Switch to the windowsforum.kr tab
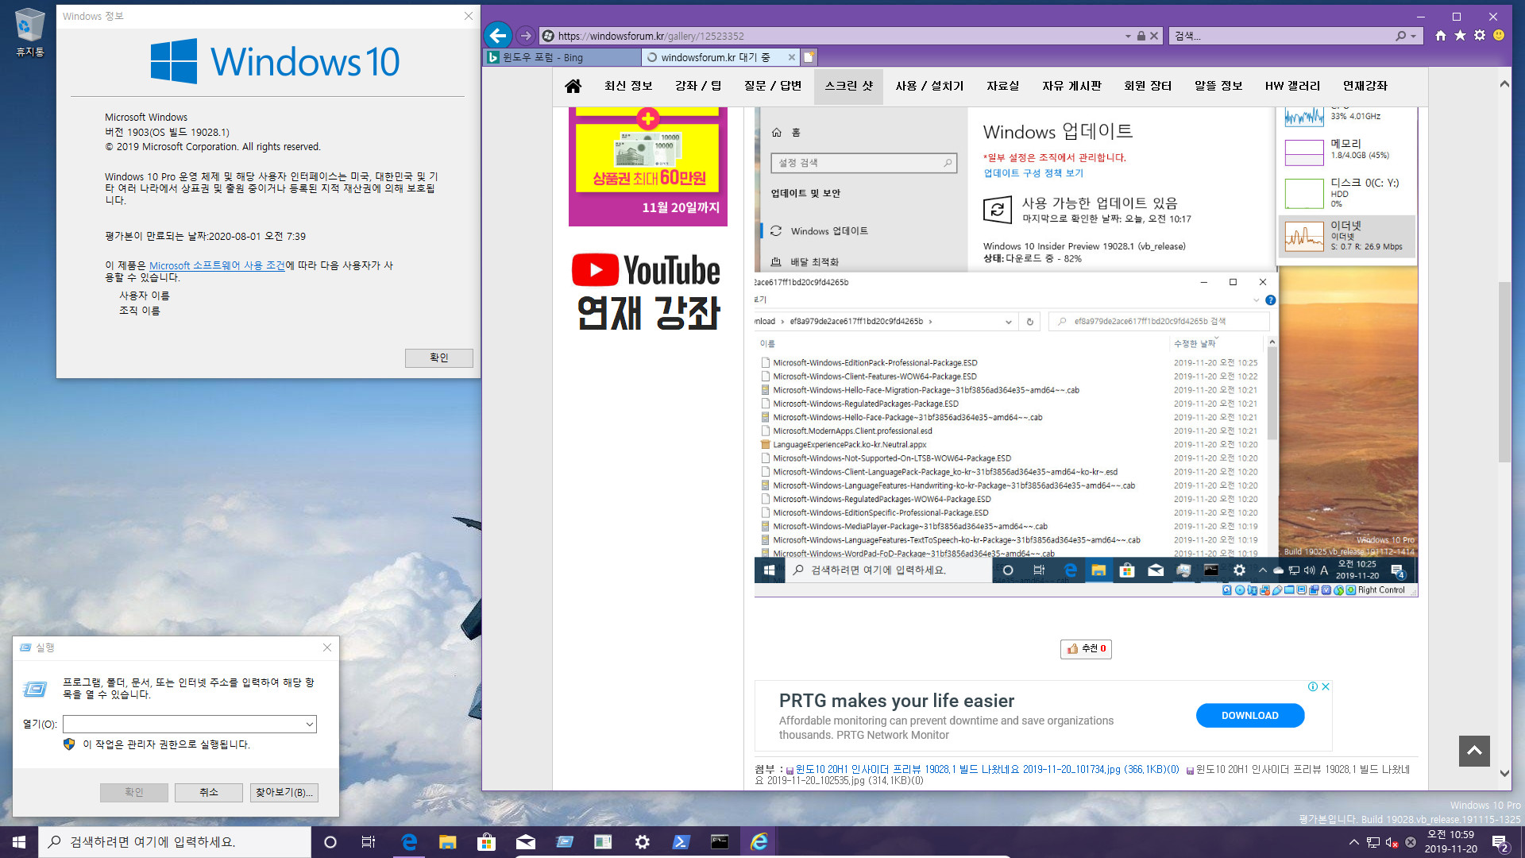The image size is (1525, 858). [715, 57]
